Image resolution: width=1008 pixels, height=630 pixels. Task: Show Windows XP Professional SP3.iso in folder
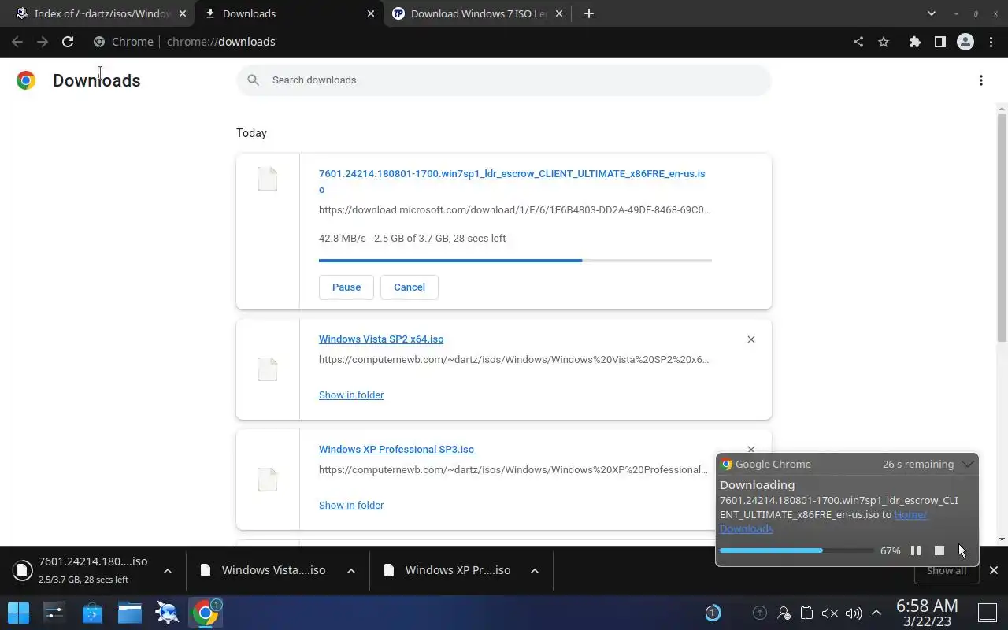351,505
